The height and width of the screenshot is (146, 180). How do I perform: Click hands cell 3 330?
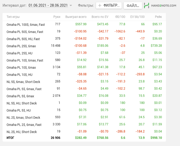(x=56, y=124)
